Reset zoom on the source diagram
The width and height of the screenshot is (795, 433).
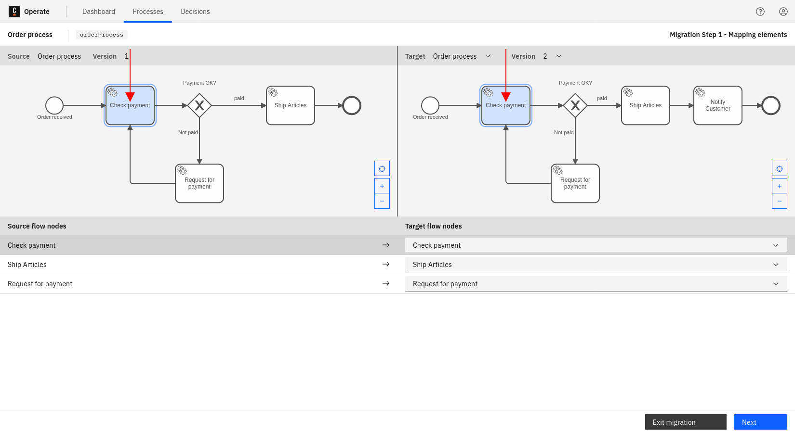(x=382, y=168)
